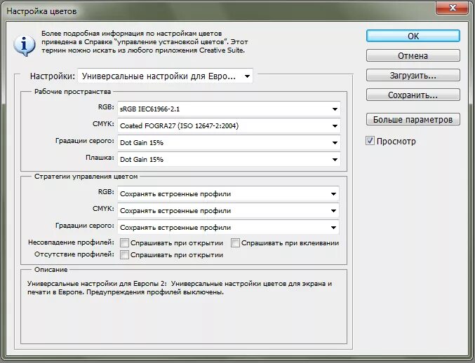Toggle the Просмотр checkbox
The height and width of the screenshot is (363, 475).
370,141
